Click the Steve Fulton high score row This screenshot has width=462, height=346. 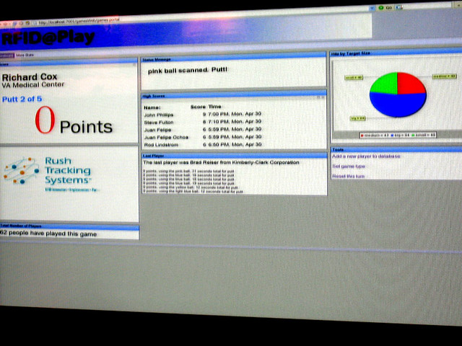pos(203,122)
